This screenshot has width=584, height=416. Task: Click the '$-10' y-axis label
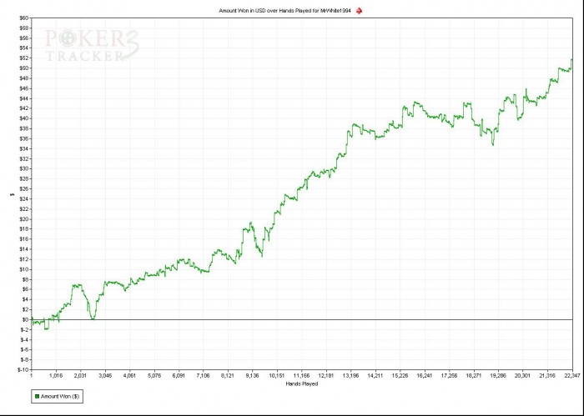coord(23,369)
